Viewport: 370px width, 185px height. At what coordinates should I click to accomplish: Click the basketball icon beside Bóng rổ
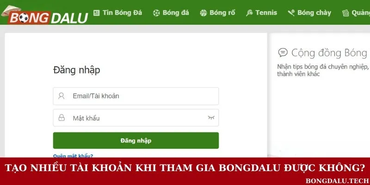[203, 13]
